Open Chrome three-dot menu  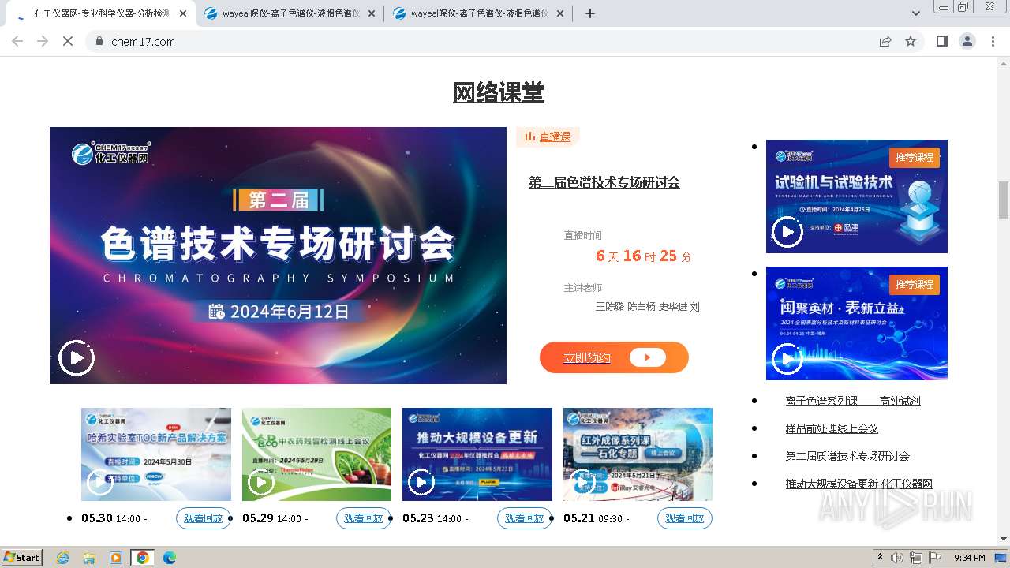click(993, 42)
